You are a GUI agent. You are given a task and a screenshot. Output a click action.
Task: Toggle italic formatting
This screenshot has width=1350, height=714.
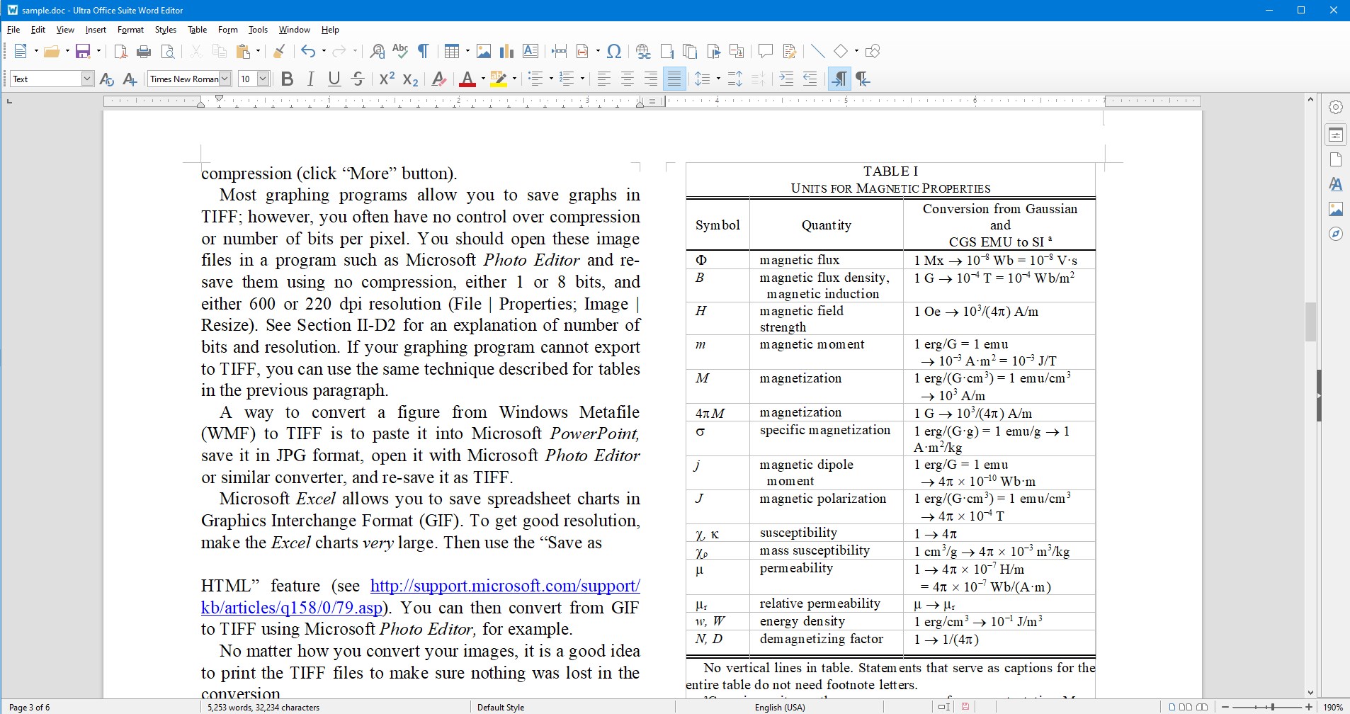(310, 79)
